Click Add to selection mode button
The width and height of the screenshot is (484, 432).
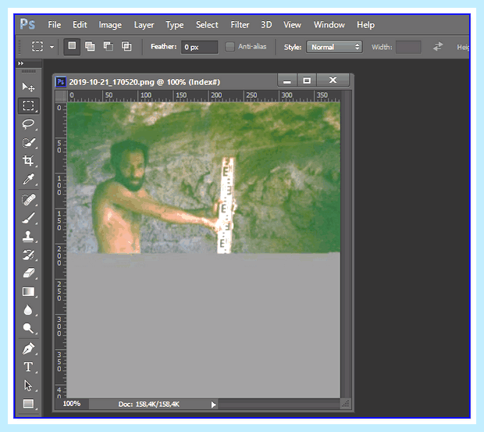[x=90, y=47]
